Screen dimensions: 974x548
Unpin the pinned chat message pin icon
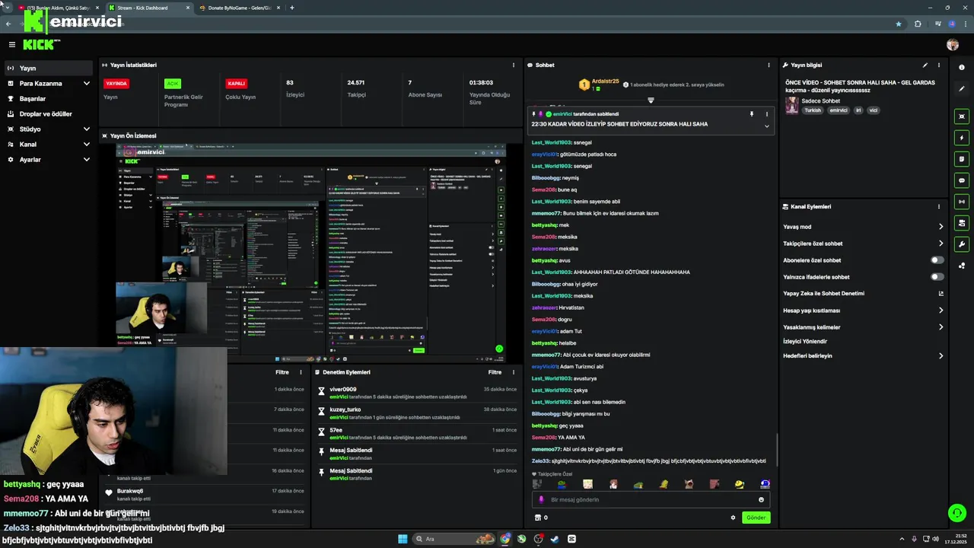[752, 114]
